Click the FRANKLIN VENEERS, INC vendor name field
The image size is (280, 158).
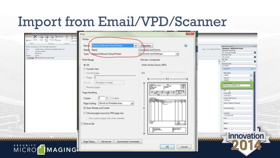(x=237, y=85)
